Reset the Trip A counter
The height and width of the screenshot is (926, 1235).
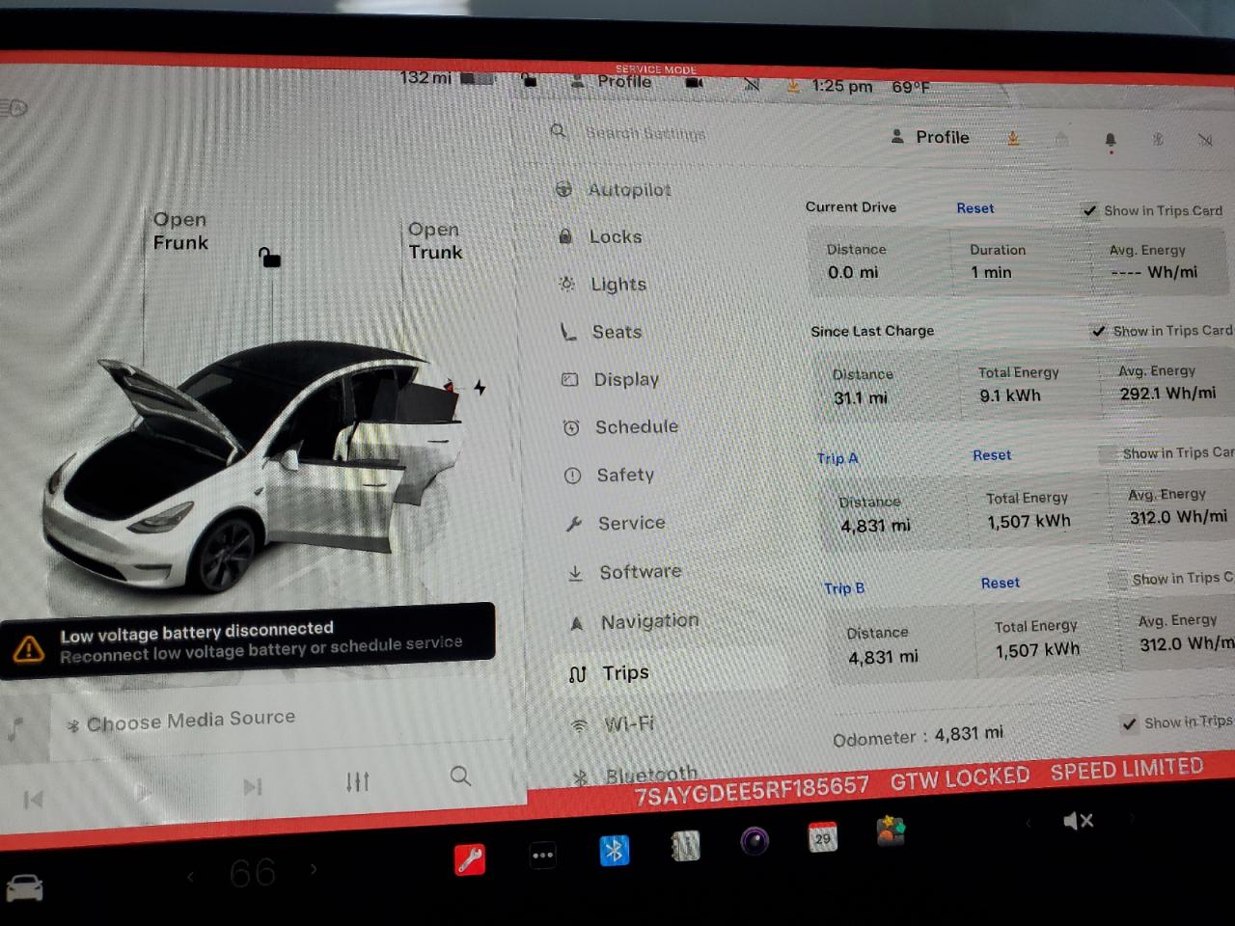click(x=991, y=455)
